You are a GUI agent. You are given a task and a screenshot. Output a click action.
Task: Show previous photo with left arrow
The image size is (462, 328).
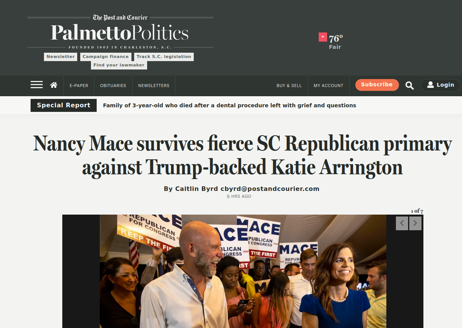pos(402,223)
